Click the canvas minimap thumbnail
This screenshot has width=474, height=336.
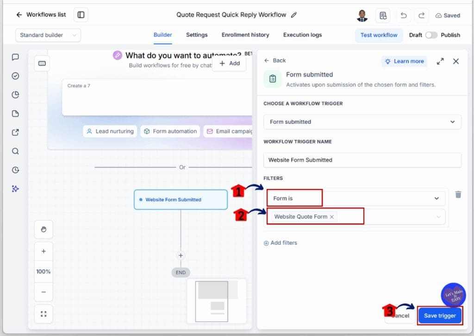point(217,301)
